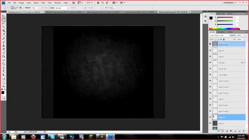Viewport: 249px width, 140px height.
Task: Click the Rotate View tool in application bar
Action: pos(107,3)
